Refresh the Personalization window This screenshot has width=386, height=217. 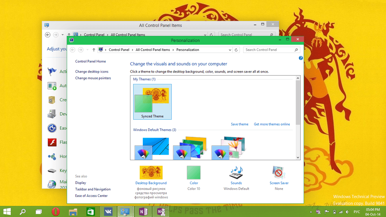[236, 50]
